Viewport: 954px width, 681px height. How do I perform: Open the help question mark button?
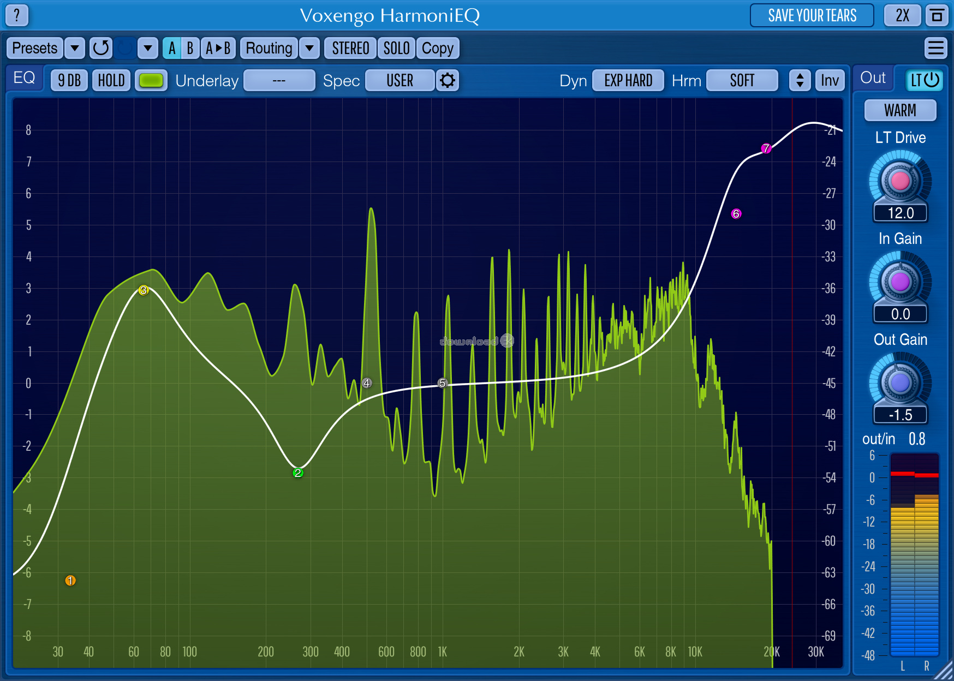(17, 15)
